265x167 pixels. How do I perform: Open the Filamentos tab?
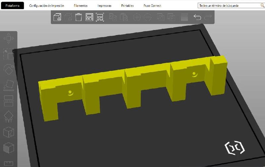pos(80,6)
